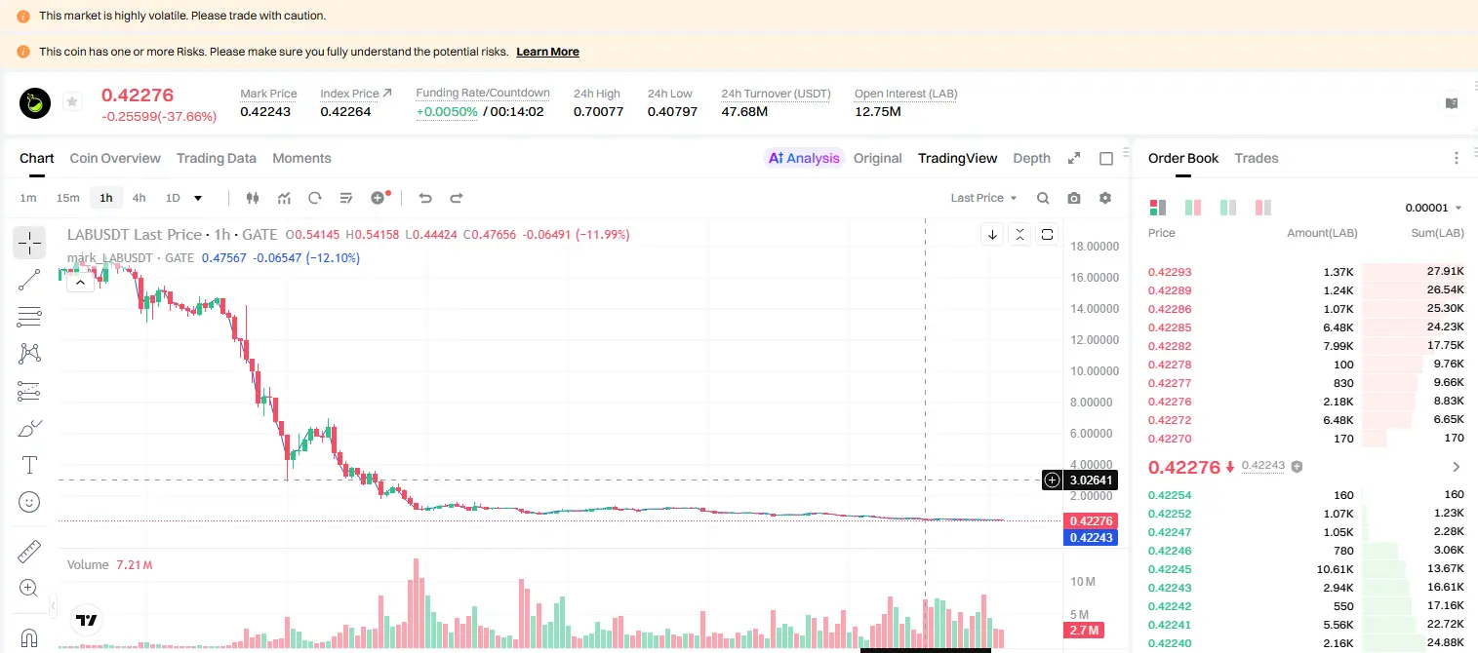The width and height of the screenshot is (1478, 653).
Task: Redo the last chart action
Action: click(x=457, y=198)
